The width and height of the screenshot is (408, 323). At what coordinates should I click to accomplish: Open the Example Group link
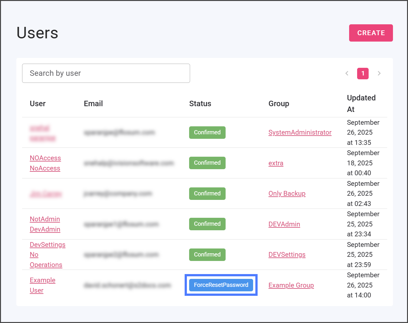(291, 285)
